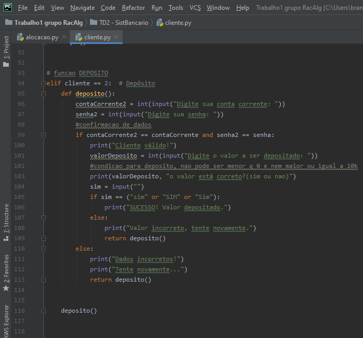
Task: Click line number 105 in gutter
Action: click(19, 197)
